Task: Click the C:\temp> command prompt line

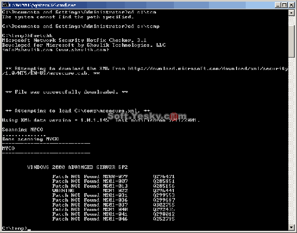Action: [x=16, y=228]
